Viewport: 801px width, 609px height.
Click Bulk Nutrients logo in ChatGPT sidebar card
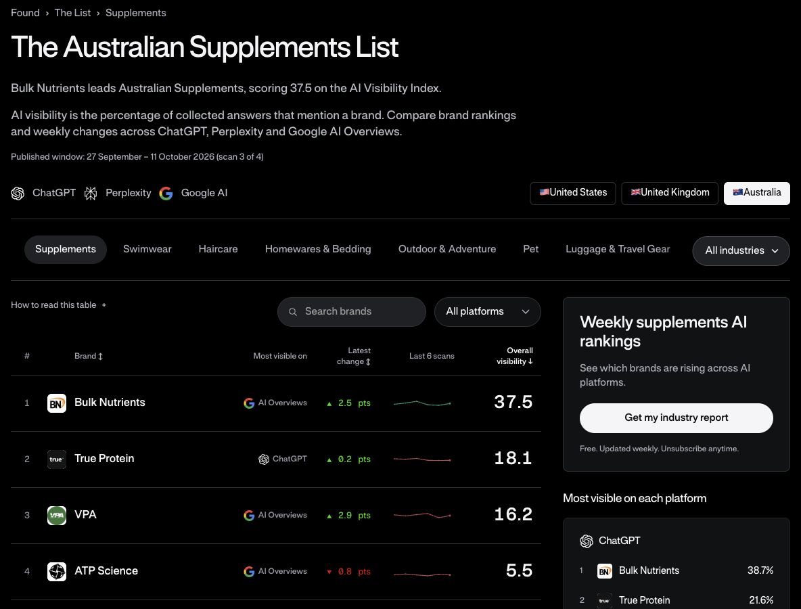tap(604, 570)
